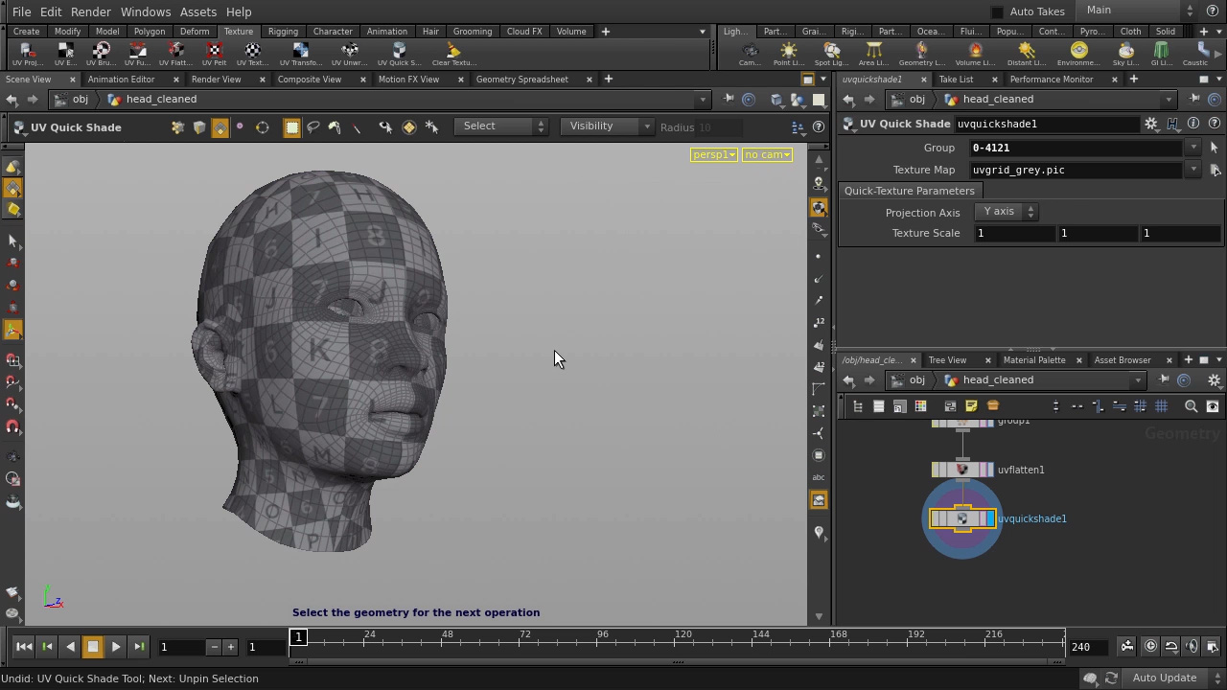This screenshot has height=690, width=1227.
Task: Add a sticky note in the network editor
Action: [x=972, y=406]
